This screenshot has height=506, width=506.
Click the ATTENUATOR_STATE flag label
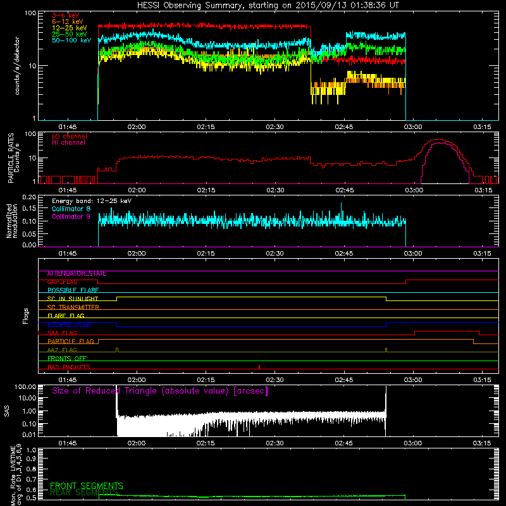point(77,274)
